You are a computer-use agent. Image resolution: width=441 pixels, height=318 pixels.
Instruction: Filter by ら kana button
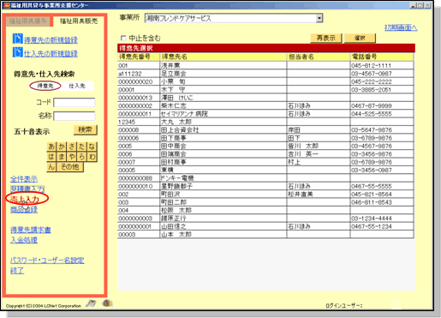pos(82,157)
